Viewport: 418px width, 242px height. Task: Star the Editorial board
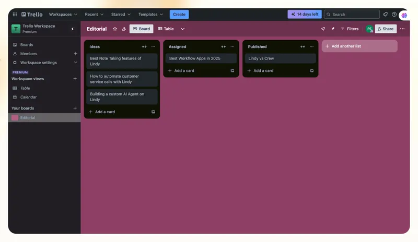(x=115, y=29)
